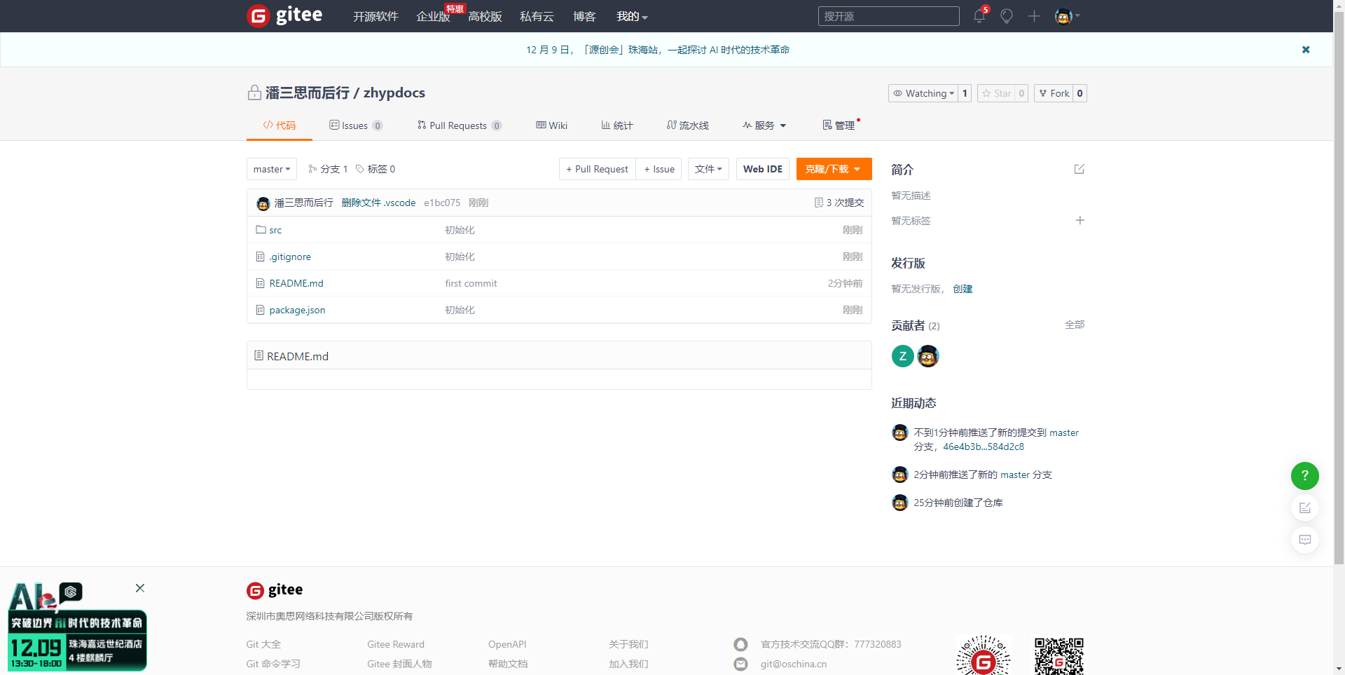1345x675 pixels.
Task: Edit the repository intro with pencil icon
Action: (x=1079, y=169)
